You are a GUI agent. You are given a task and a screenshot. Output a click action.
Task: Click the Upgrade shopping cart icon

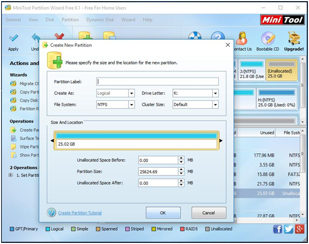click(x=293, y=38)
